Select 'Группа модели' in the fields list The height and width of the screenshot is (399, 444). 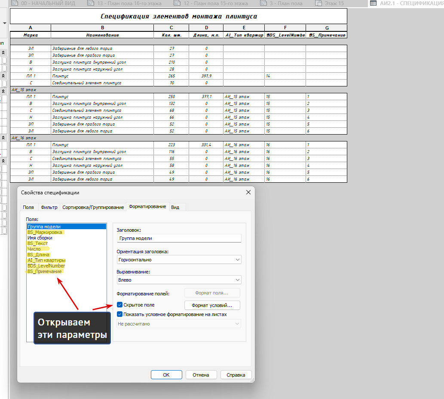(x=67, y=227)
